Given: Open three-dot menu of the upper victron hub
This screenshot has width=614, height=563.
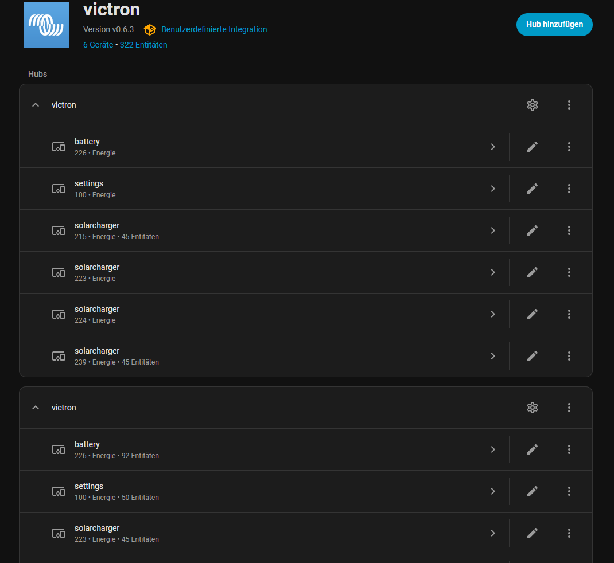Looking at the screenshot, I should pos(569,105).
